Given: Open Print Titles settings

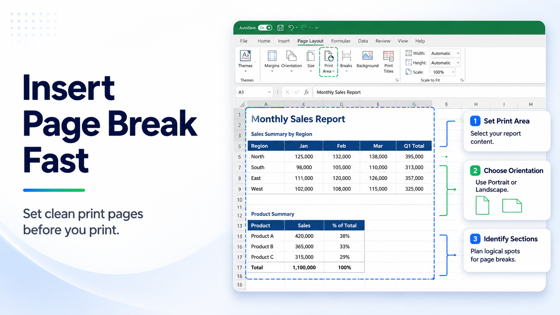Looking at the screenshot, I should click(389, 62).
